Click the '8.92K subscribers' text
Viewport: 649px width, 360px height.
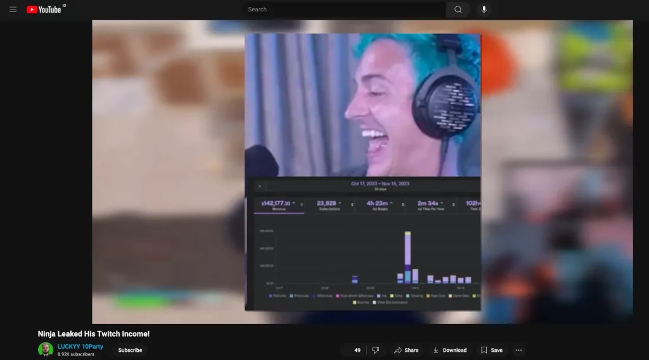(x=76, y=354)
